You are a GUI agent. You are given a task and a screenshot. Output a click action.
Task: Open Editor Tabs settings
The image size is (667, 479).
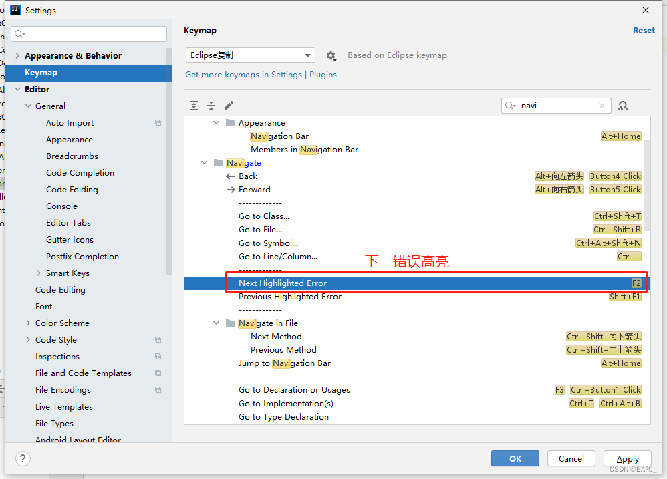(68, 223)
